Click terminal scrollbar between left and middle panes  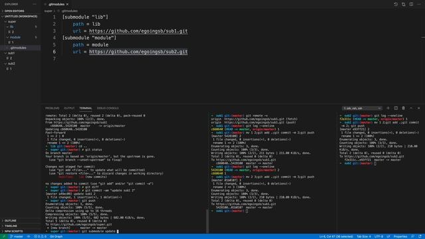(207, 221)
